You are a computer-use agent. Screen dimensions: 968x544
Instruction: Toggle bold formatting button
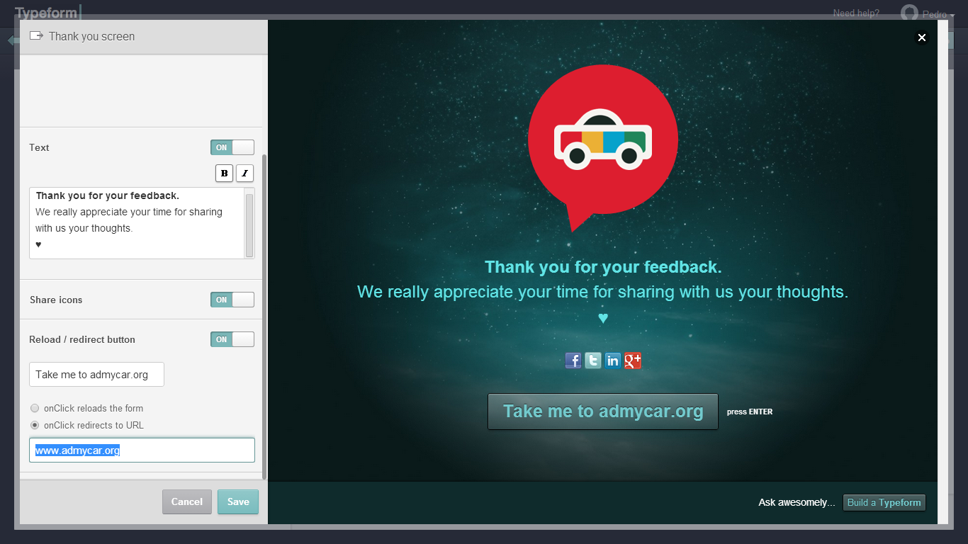click(x=224, y=174)
